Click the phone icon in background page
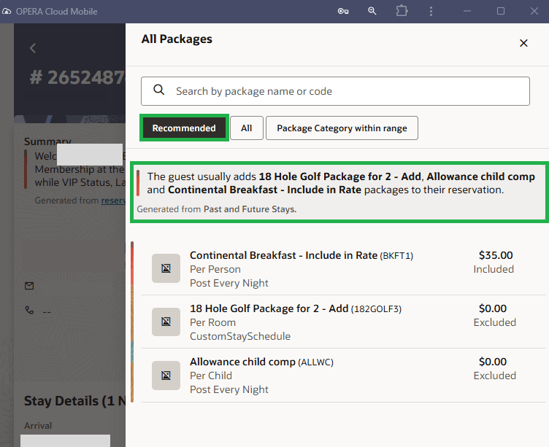Image resolution: width=549 pixels, height=447 pixels. (29, 310)
